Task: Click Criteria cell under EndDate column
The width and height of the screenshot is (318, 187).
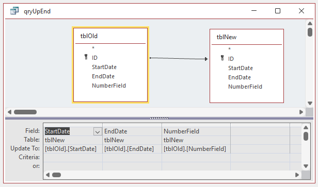Action: coord(132,158)
